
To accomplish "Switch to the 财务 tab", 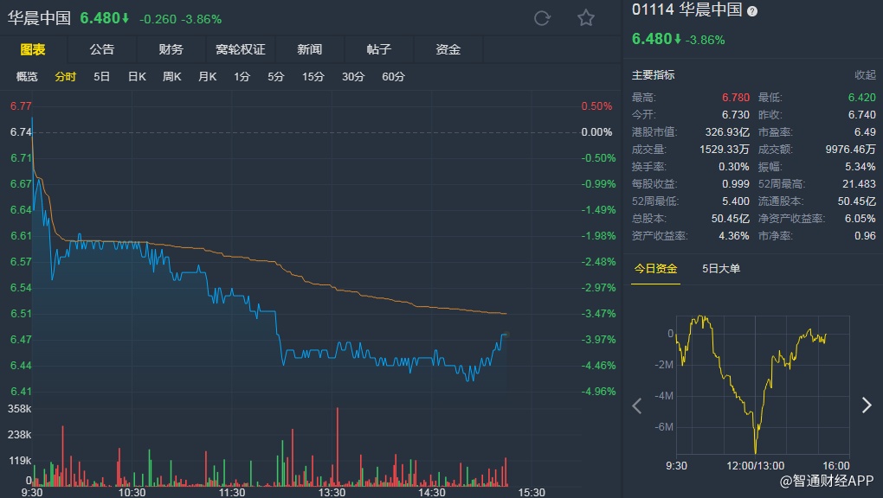I will (171, 49).
